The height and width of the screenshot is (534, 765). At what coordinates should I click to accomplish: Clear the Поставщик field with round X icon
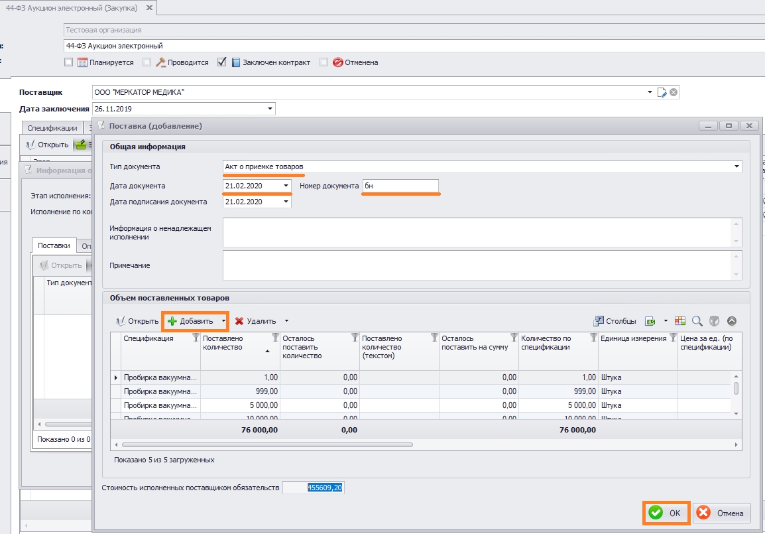point(674,92)
